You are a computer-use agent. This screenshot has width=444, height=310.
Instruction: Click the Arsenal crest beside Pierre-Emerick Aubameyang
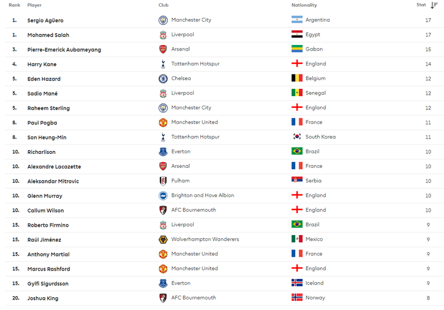(163, 49)
